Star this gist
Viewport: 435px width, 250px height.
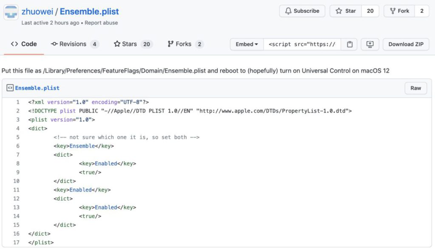tap(345, 11)
